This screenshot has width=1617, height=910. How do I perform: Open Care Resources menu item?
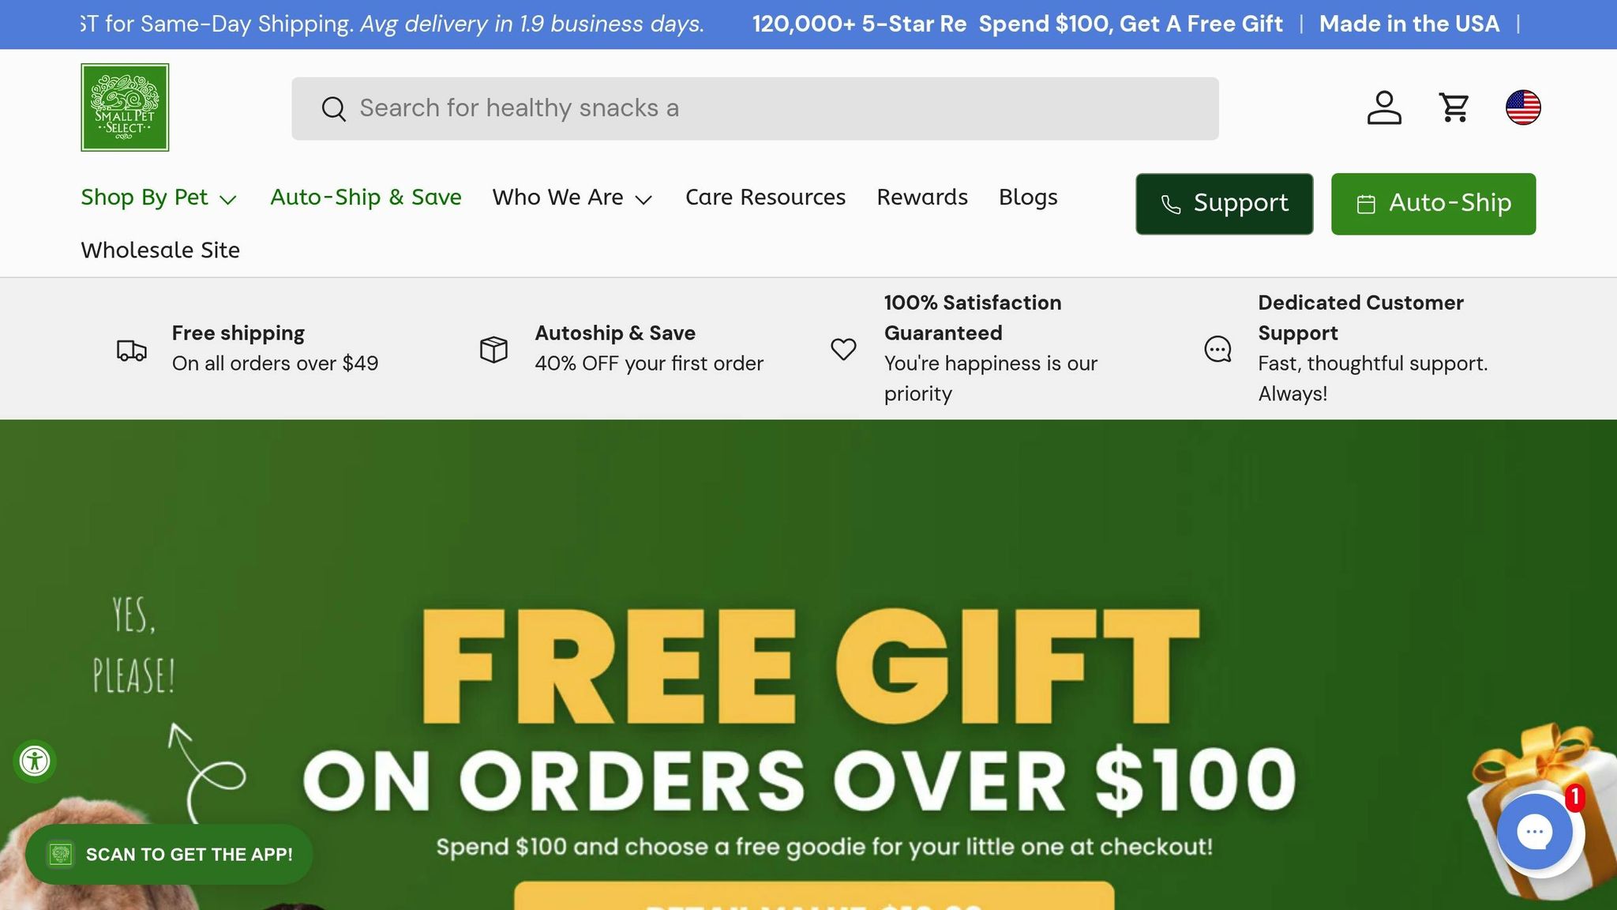click(x=765, y=197)
